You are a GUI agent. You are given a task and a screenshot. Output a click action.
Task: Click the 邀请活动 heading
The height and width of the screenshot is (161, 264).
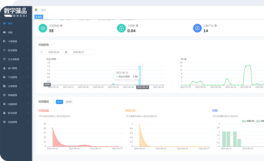(x=130, y=111)
